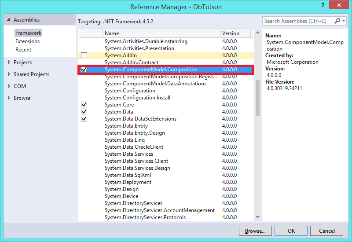Collapse the Assemblies section
Viewport: 352px width, 242px height.
[8, 20]
